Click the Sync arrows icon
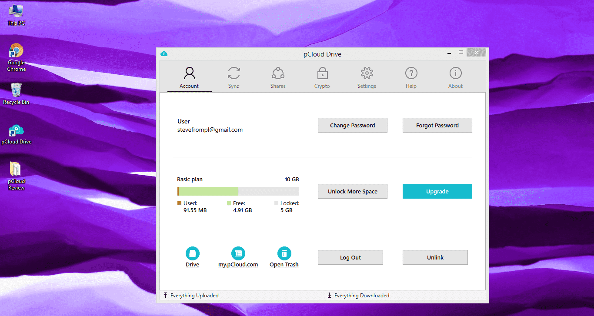Image resolution: width=594 pixels, height=316 pixels. [x=234, y=73]
